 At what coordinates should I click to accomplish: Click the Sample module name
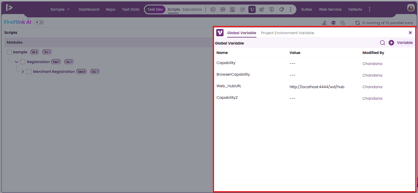(x=20, y=52)
